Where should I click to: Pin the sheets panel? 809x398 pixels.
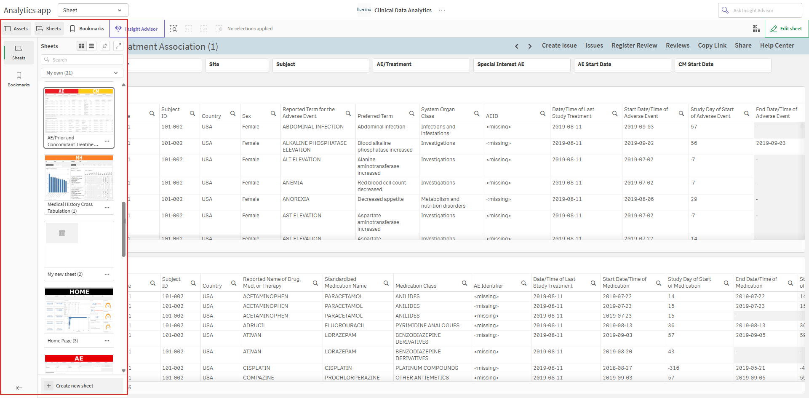tap(105, 46)
